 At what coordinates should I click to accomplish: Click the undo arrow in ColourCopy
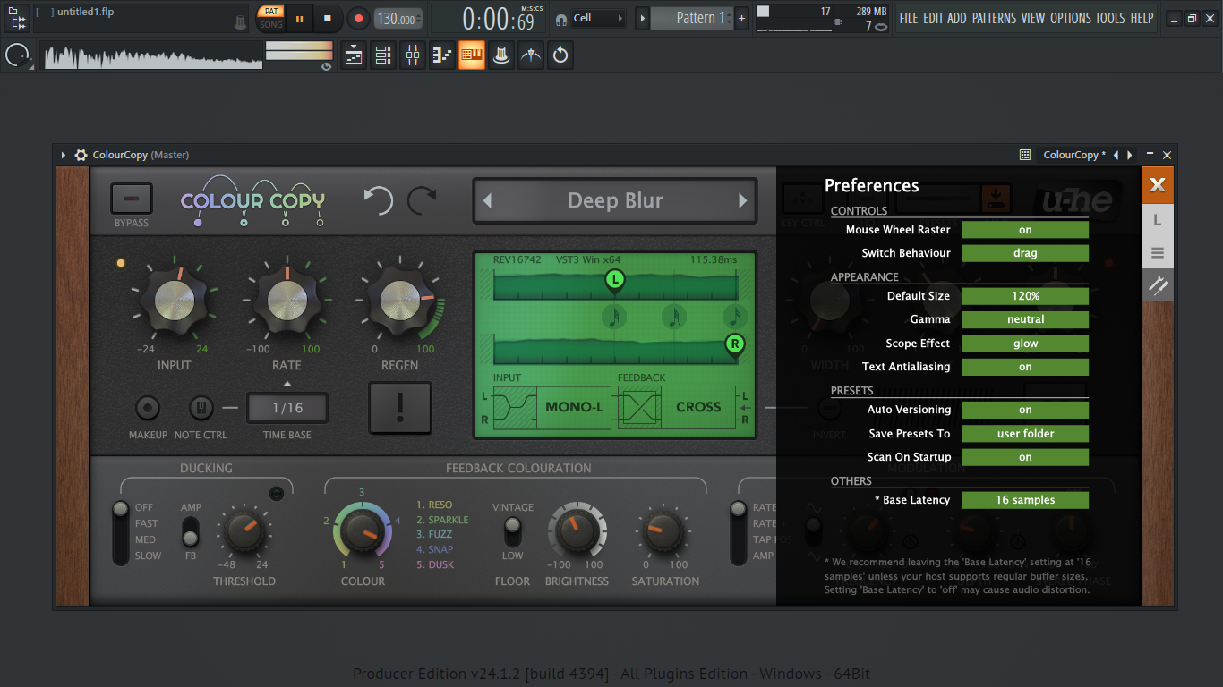(378, 200)
